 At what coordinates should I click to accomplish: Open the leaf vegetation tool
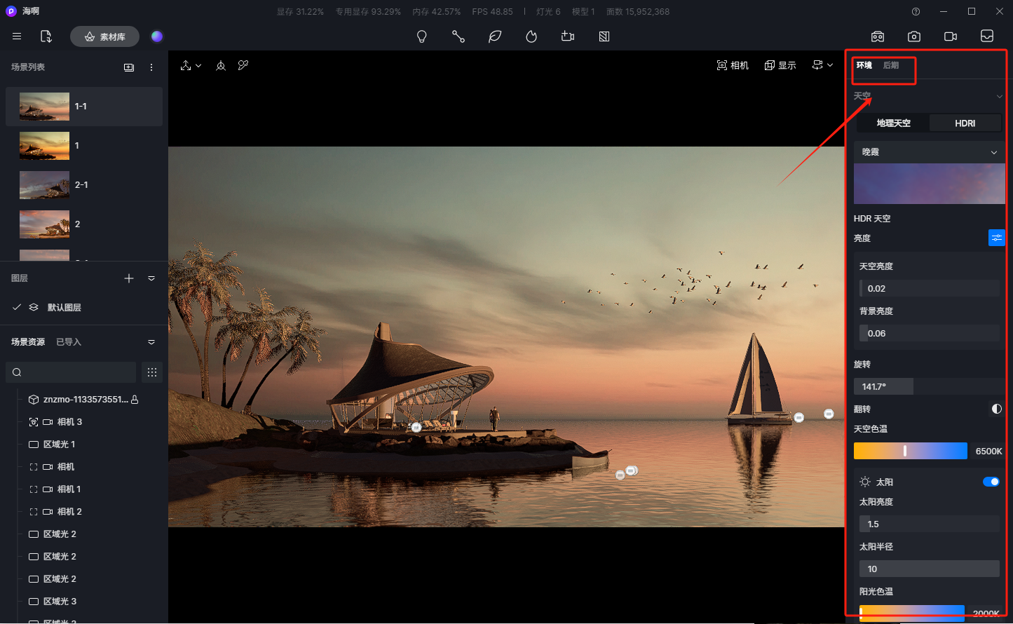click(x=495, y=36)
